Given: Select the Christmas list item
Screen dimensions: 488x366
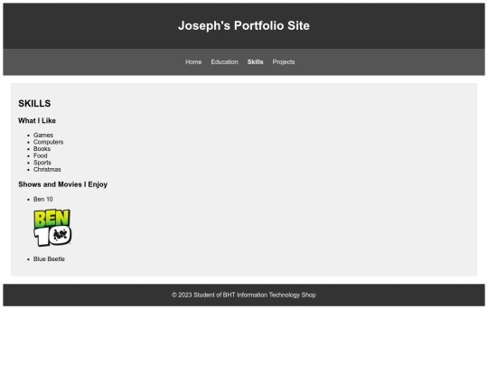Looking at the screenshot, I should (47, 170).
